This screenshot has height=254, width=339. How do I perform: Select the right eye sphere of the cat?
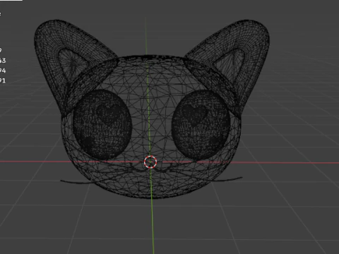point(201,125)
